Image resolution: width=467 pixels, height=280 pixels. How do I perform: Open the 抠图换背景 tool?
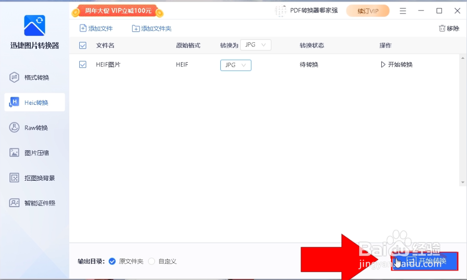click(x=34, y=178)
